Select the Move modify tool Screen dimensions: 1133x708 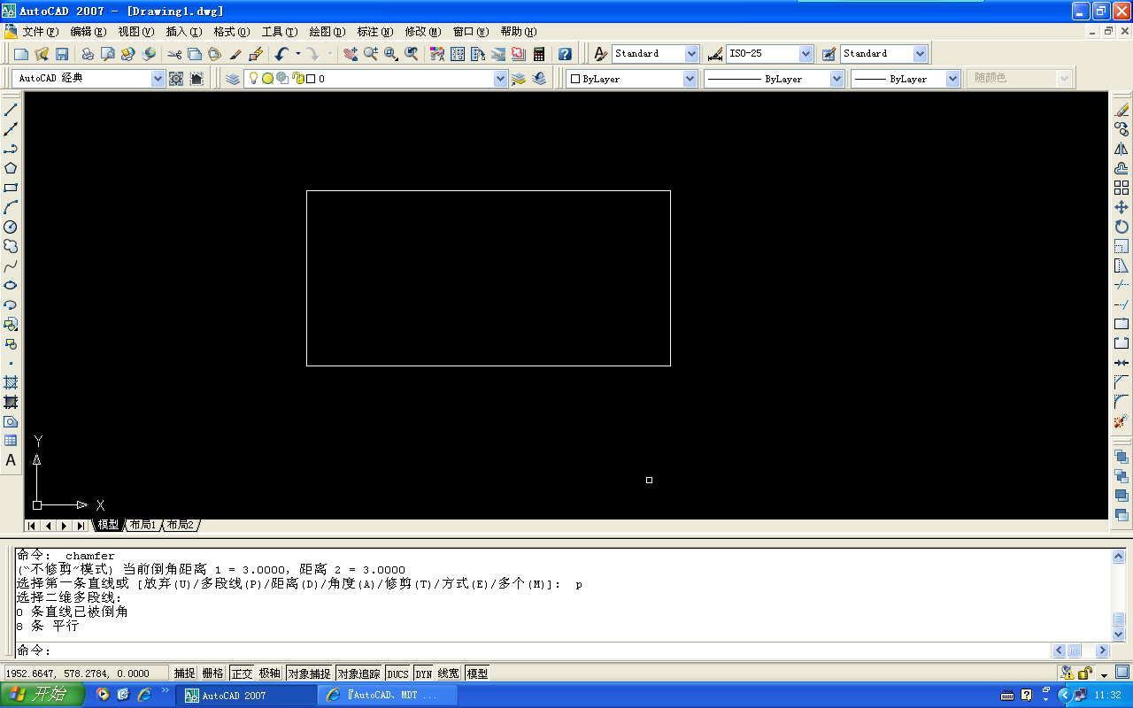[1121, 207]
